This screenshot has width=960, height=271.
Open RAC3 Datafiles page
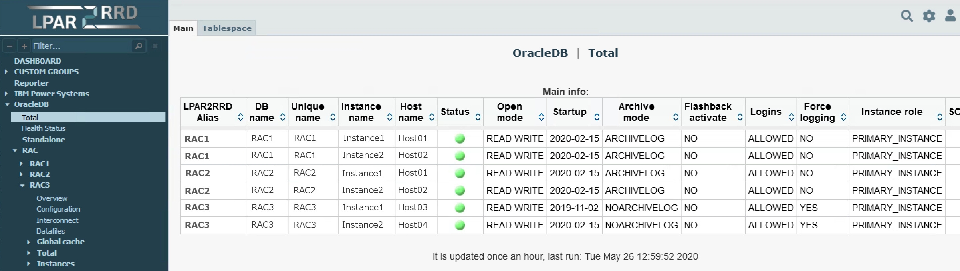click(51, 231)
